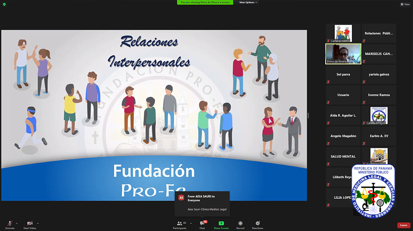Screen dimensions: 413x231
Task: Click the muted mic icon on SALUD MENTAL
Action: pos(328,164)
